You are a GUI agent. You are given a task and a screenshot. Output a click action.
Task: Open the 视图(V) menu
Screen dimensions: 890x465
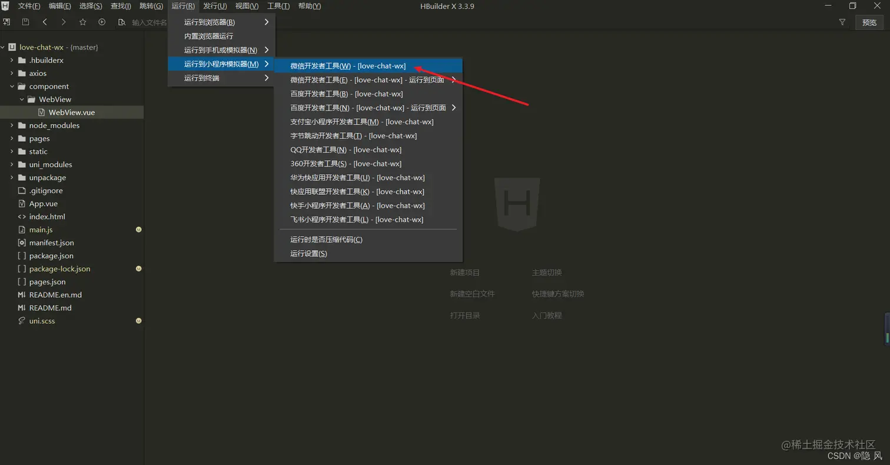pyautogui.click(x=247, y=6)
